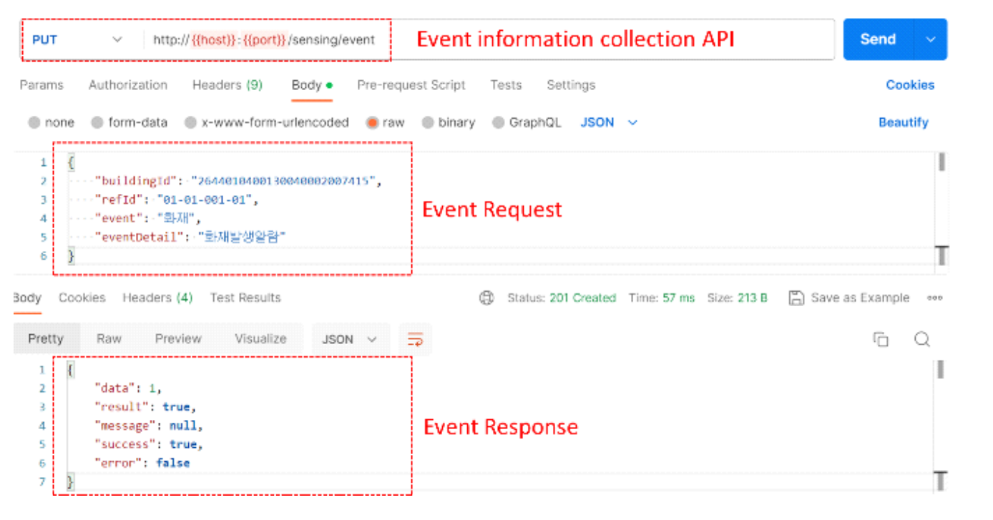
Task: Copy the response body using copy icon
Action: point(881,340)
